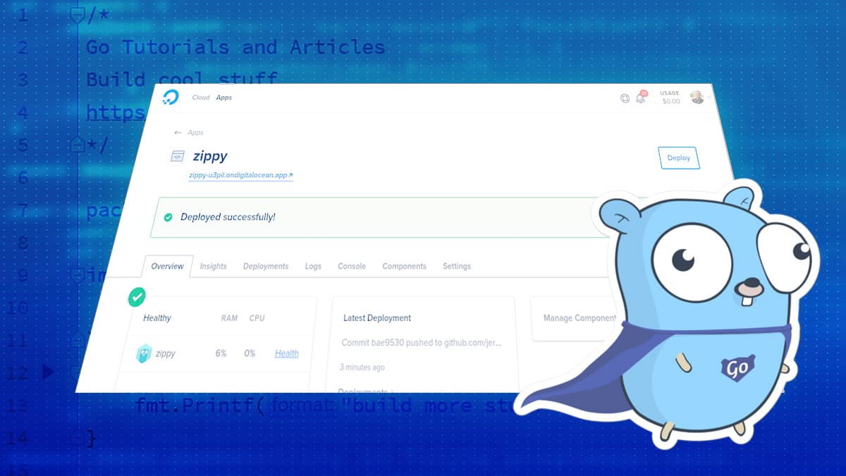Switch to the Settings tab

tap(456, 266)
